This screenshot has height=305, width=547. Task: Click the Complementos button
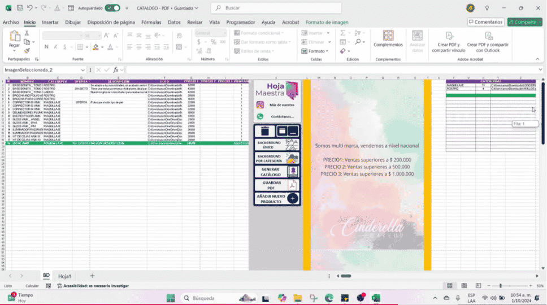(388, 39)
